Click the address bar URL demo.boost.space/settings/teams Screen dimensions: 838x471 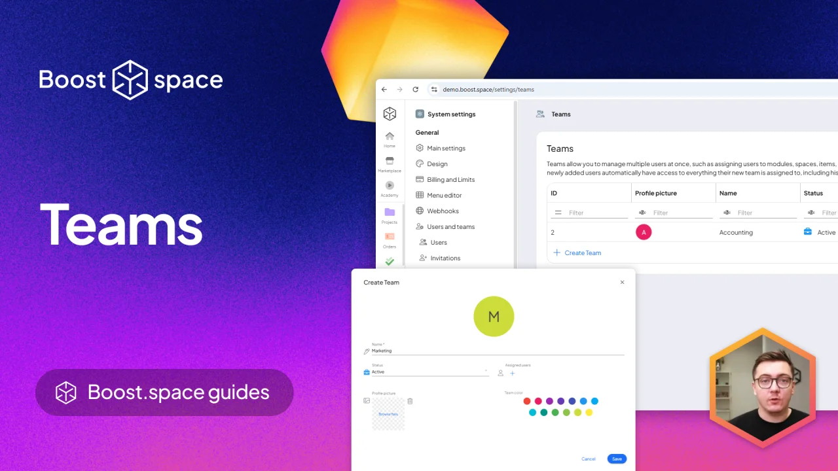point(488,90)
